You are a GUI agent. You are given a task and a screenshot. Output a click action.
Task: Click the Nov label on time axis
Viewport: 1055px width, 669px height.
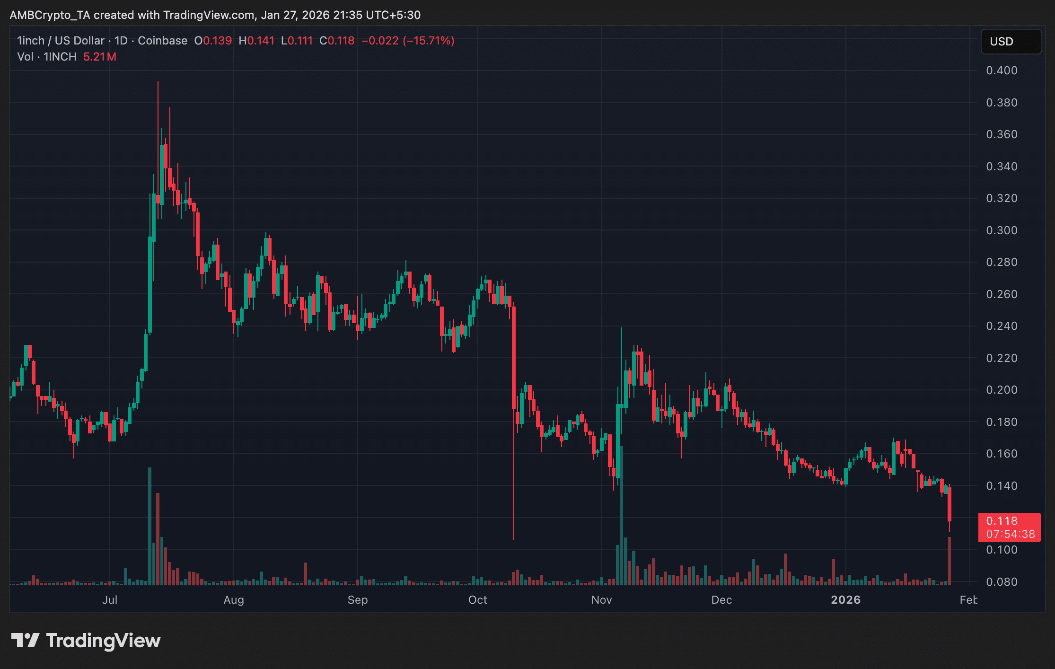coord(601,600)
